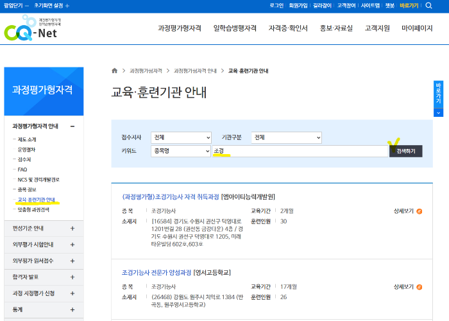Click breadcrumb 교육·훈련기관 안내
The height and width of the screenshot is (321, 449).
pos(248,71)
